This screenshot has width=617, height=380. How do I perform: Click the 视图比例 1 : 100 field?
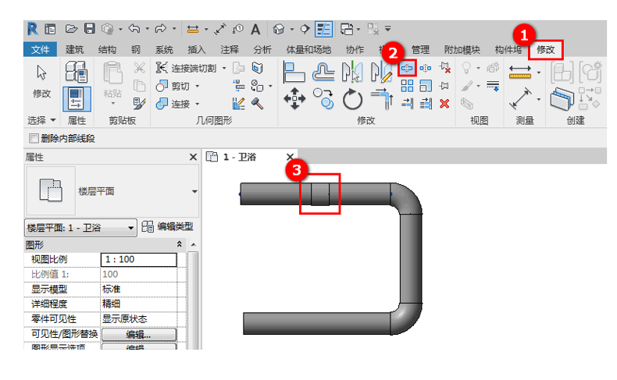click(138, 260)
